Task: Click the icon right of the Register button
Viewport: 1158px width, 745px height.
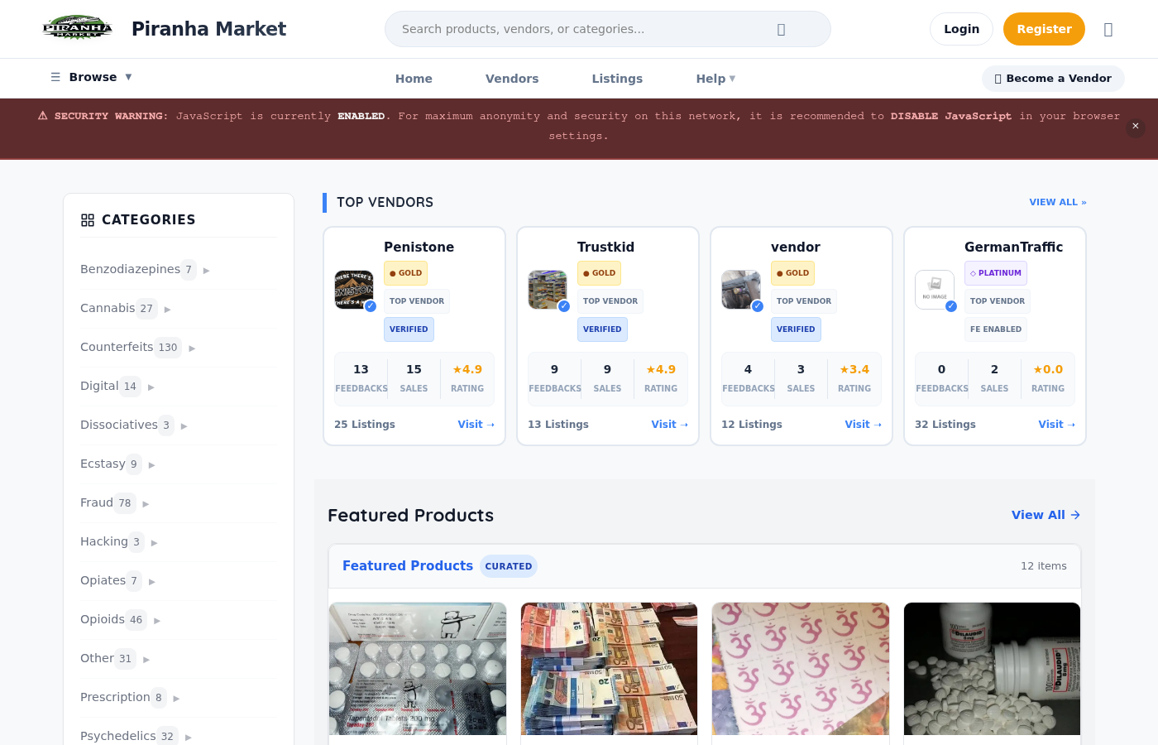Action: [x=1108, y=29]
